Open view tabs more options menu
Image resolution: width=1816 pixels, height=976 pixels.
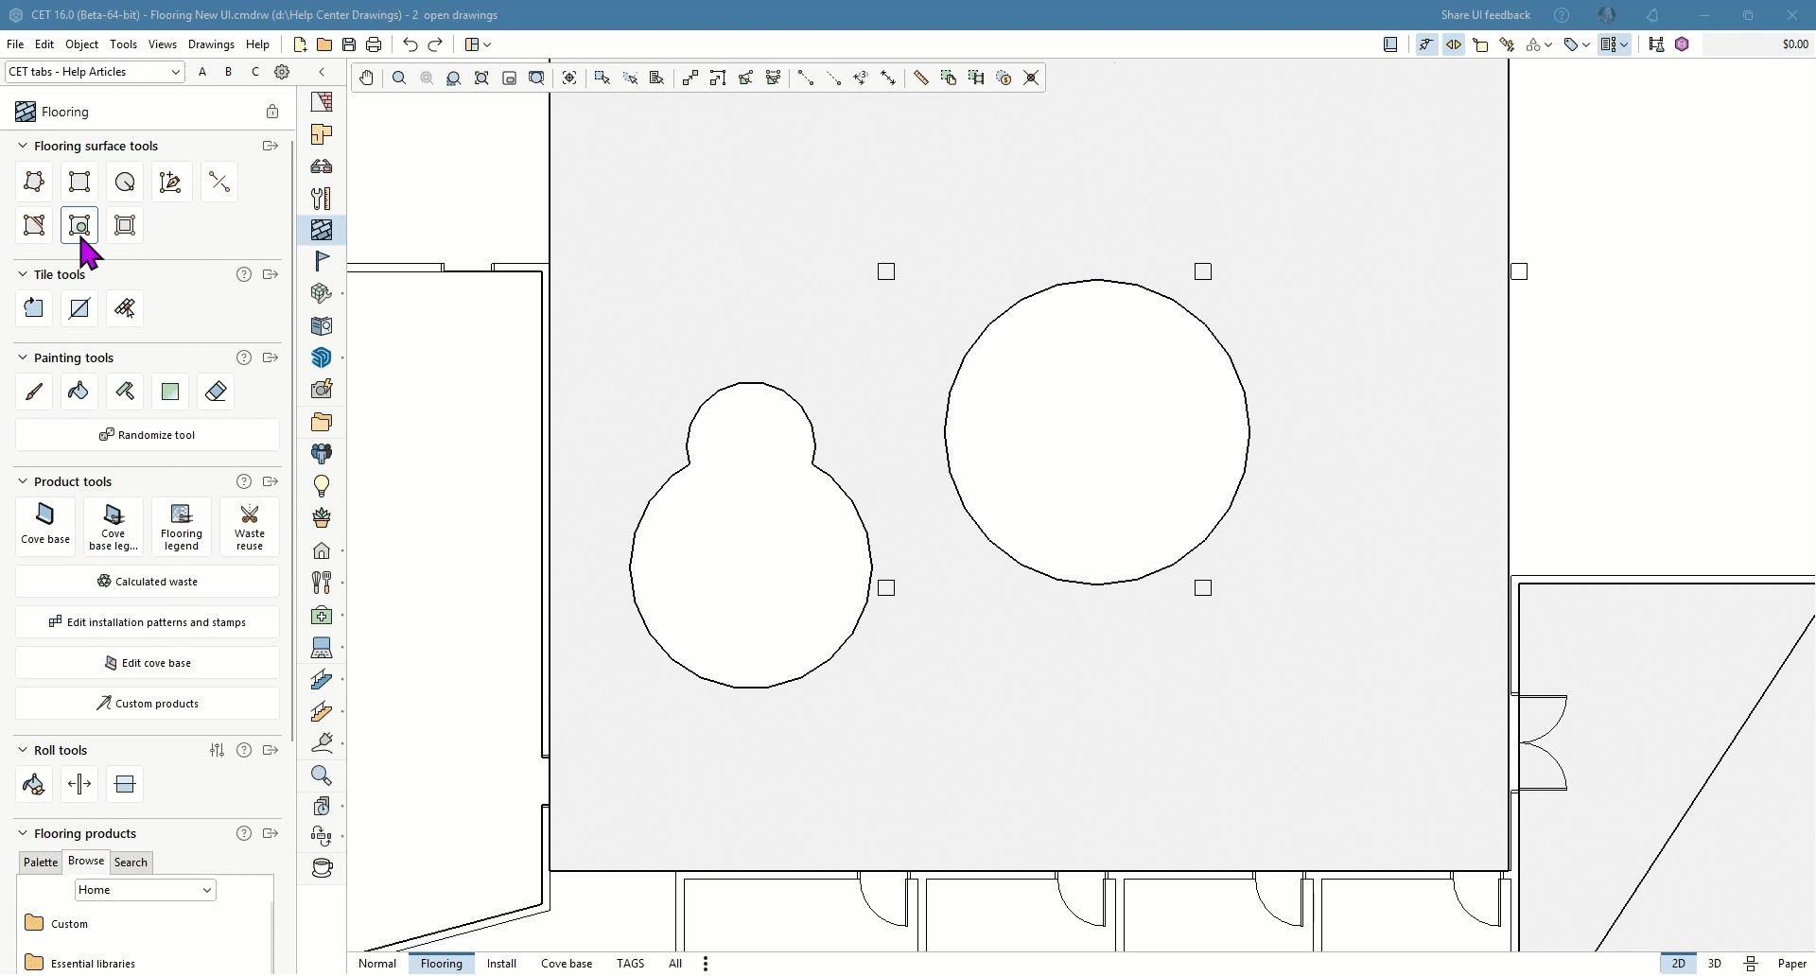[x=706, y=964]
